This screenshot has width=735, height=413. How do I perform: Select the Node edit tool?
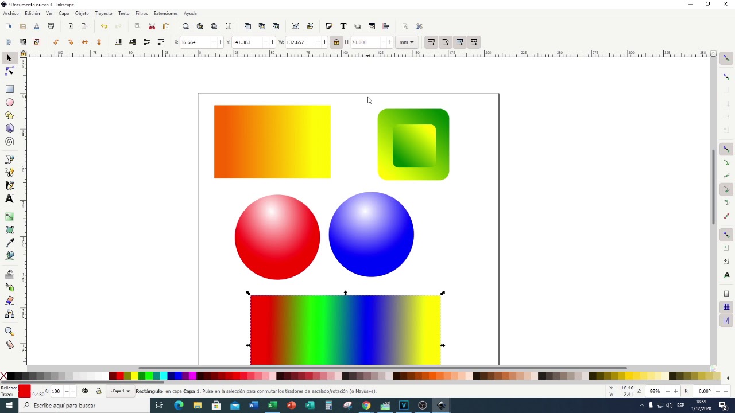click(x=9, y=71)
